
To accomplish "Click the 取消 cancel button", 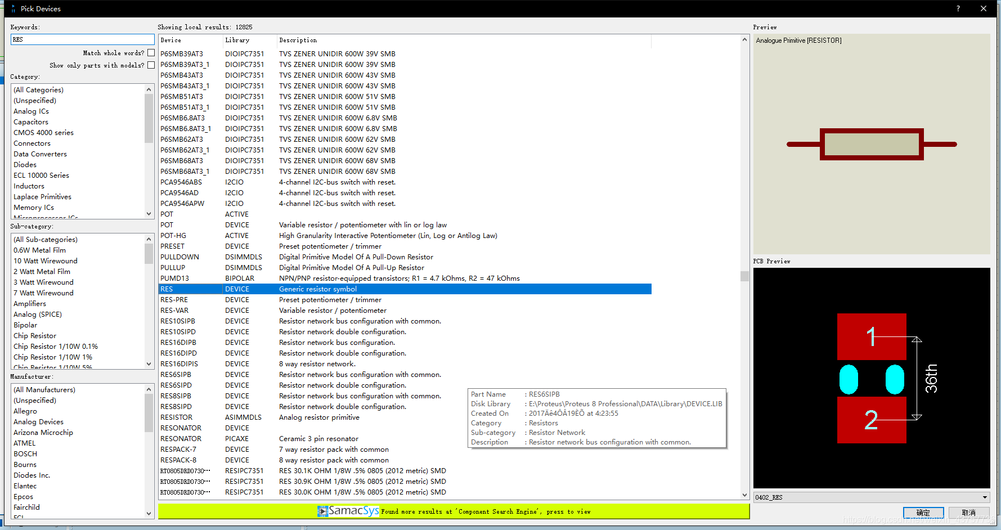I will [x=969, y=513].
